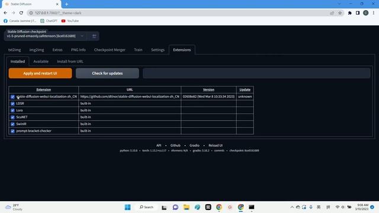The width and height of the screenshot is (379, 213).
Task: Open the Chrome profile avatar
Action: click(x=366, y=13)
